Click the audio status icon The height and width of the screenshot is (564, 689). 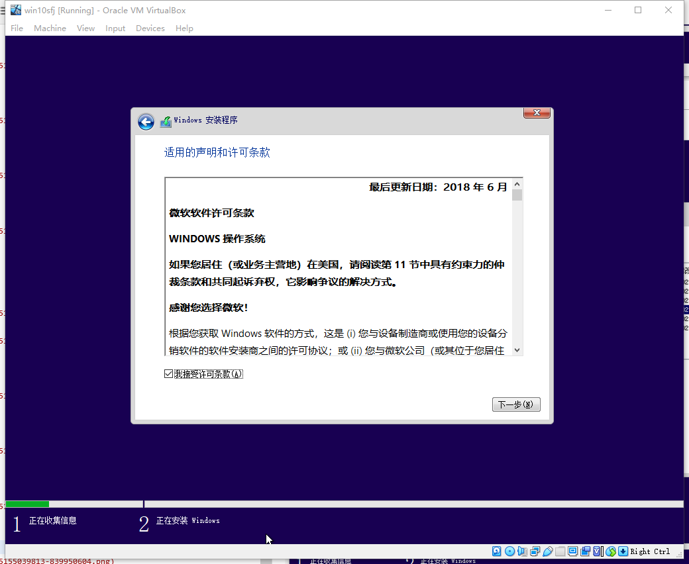(522, 551)
